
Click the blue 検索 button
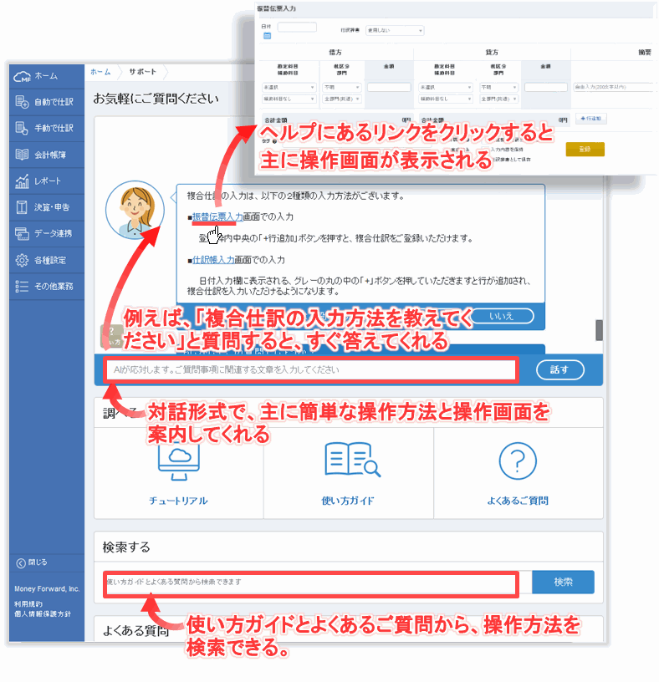click(563, 582)
